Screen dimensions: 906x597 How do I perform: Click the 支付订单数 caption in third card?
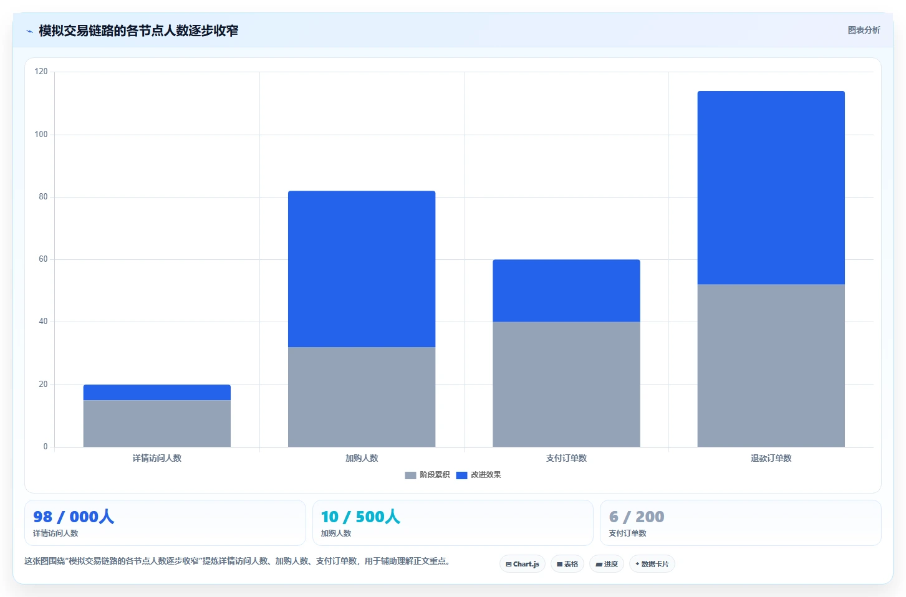627,533
